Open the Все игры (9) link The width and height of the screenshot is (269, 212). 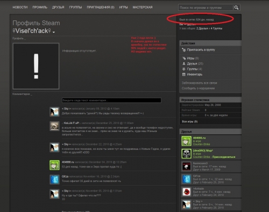coord(190,121)
